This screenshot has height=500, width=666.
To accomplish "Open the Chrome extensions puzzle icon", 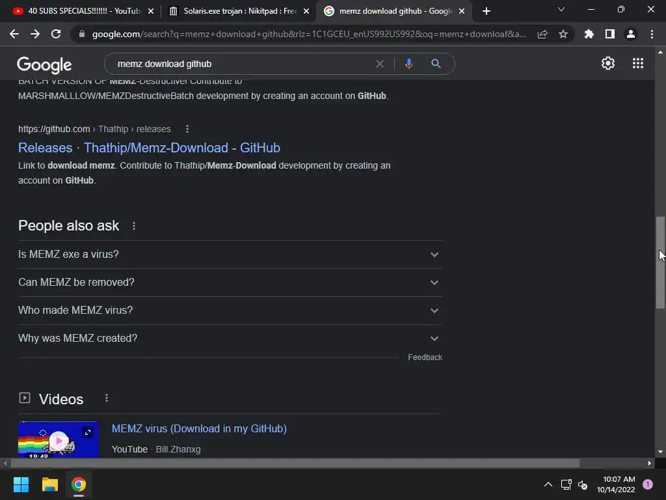I will click(x=589, y=34).
